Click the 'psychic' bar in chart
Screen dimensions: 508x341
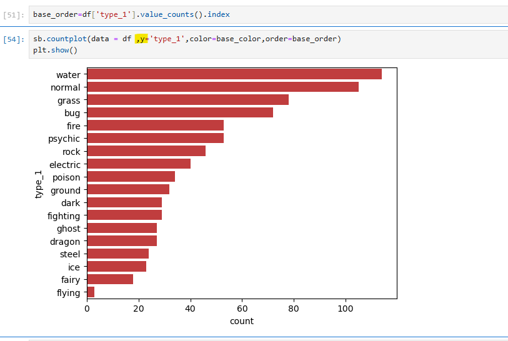click(156, 138)
